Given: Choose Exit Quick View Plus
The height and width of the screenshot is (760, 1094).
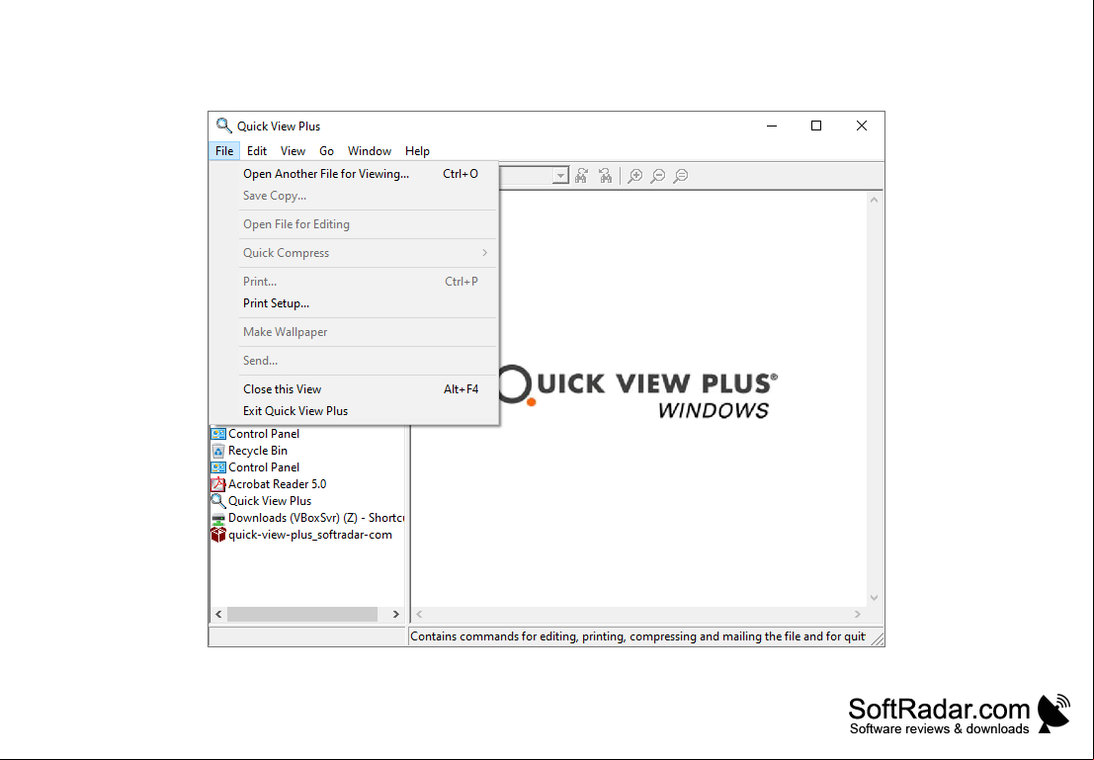Looking at the screenshot, I should pyautogui.click(x=355, y=410).
